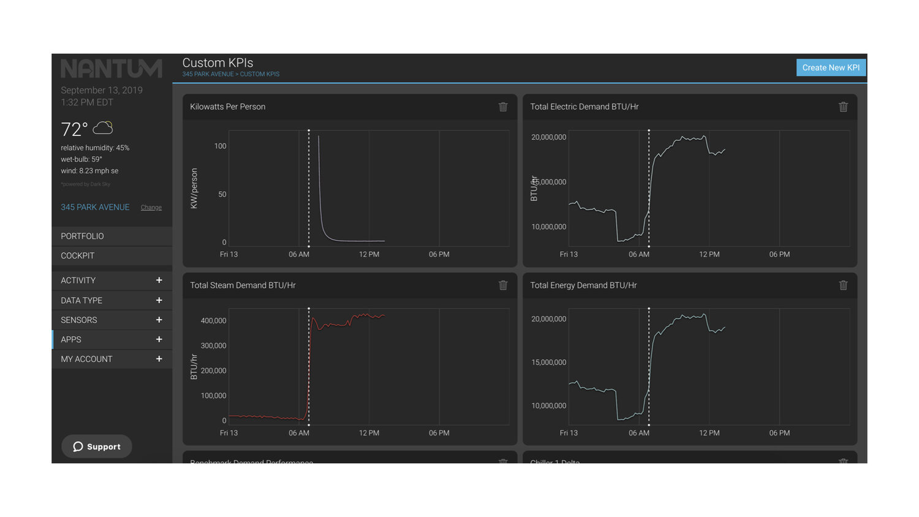Click the Total Steam Demand BTU/Hr title
The image size is (919, 517).
(243, 285)
